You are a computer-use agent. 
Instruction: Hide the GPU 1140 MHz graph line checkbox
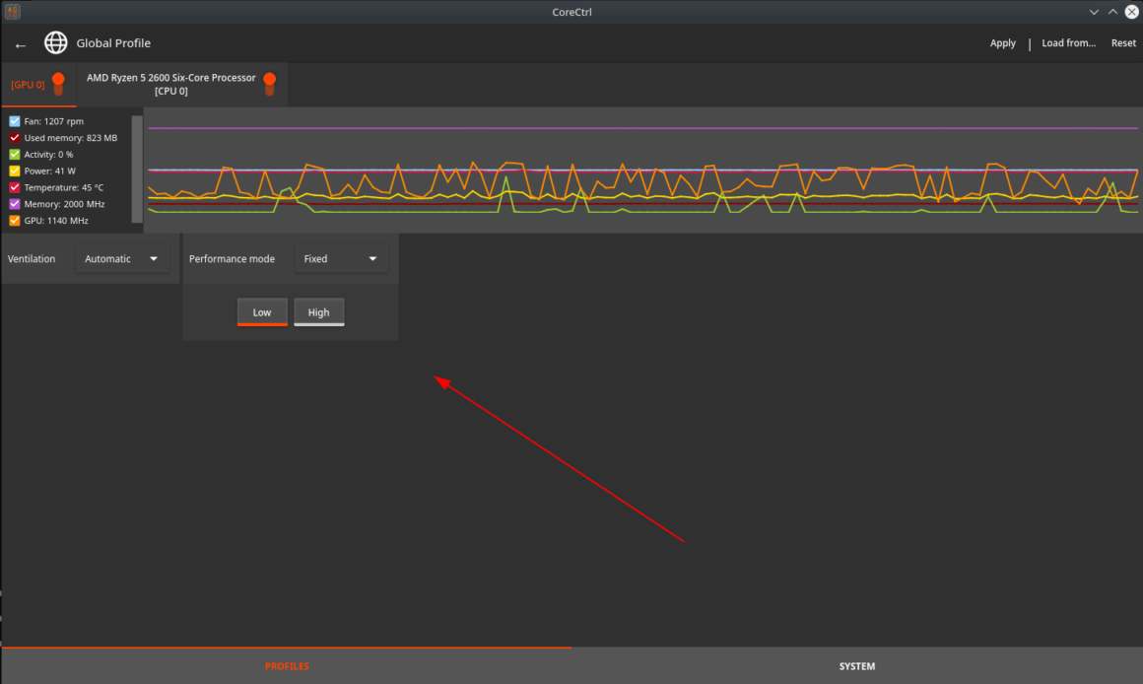click(x=15, y=221)
